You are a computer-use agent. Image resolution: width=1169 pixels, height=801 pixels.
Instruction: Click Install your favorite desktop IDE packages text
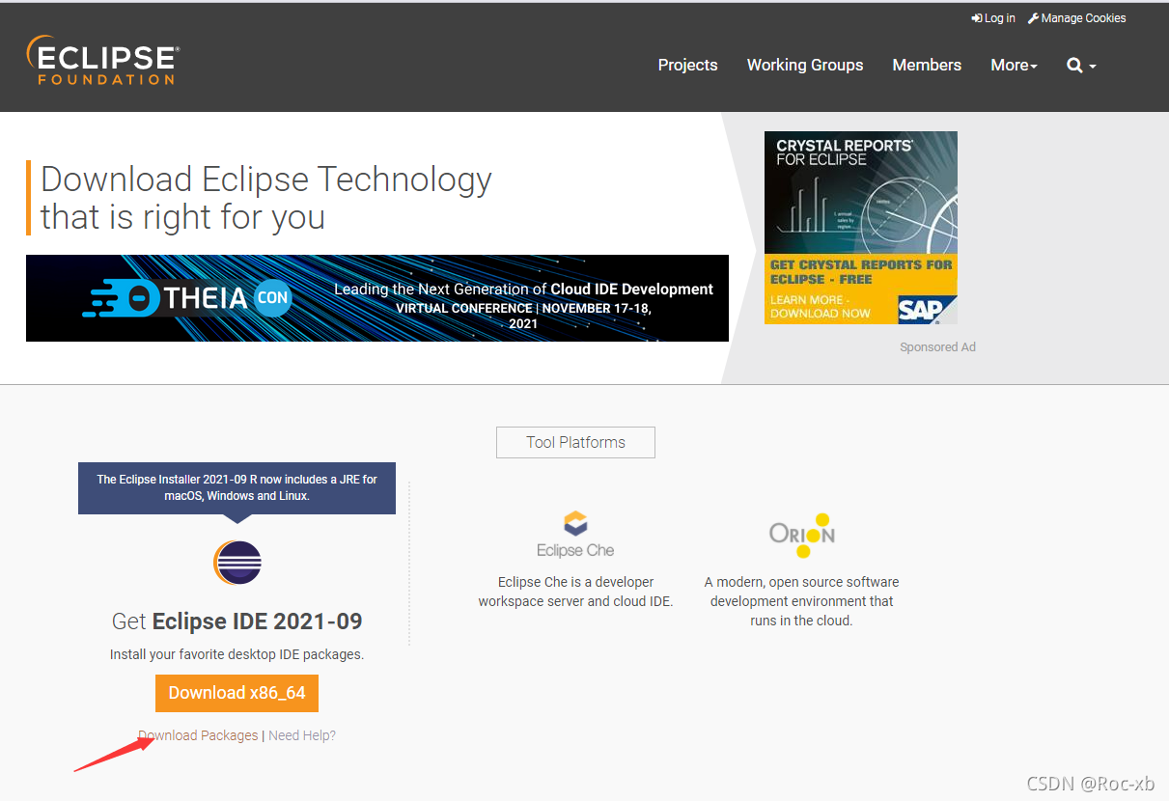coord(237,654)
